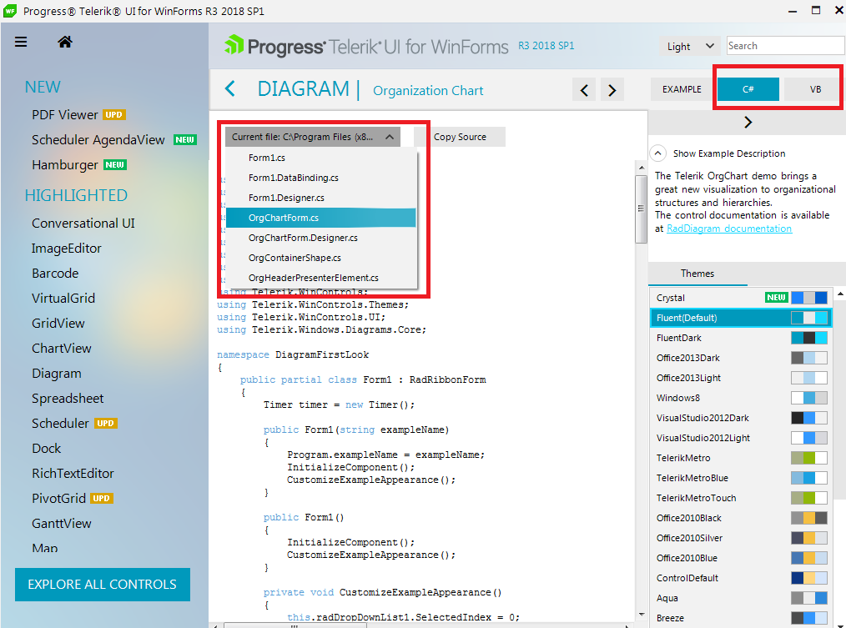This screenshot has width=846, height=628.
Task: Click the Copy Source button
Action: (460, 137)
